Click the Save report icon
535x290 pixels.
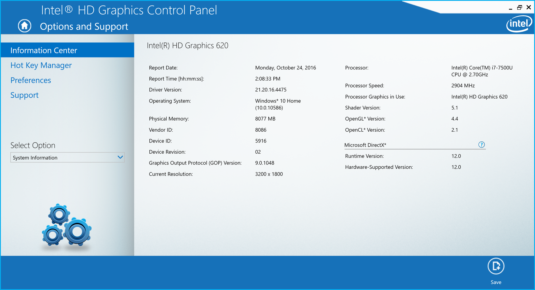pos(496,266)
